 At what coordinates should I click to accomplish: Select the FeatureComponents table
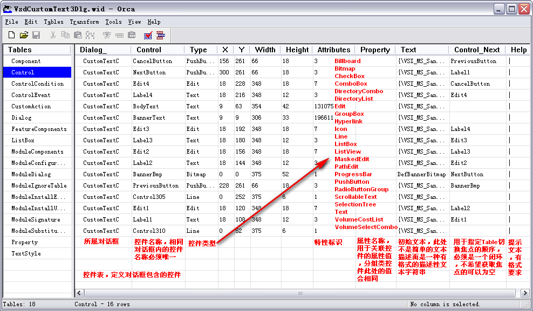[39, 129]
